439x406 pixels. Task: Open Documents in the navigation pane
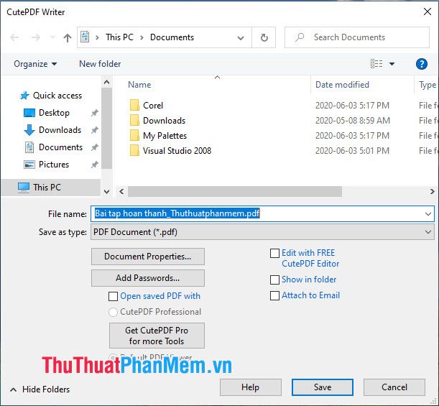coord(60,147)
